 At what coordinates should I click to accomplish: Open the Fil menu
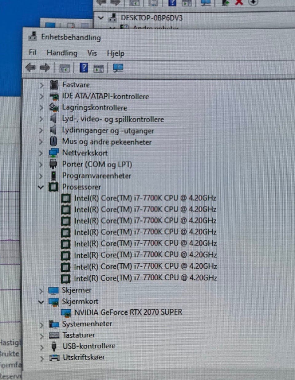33,52
